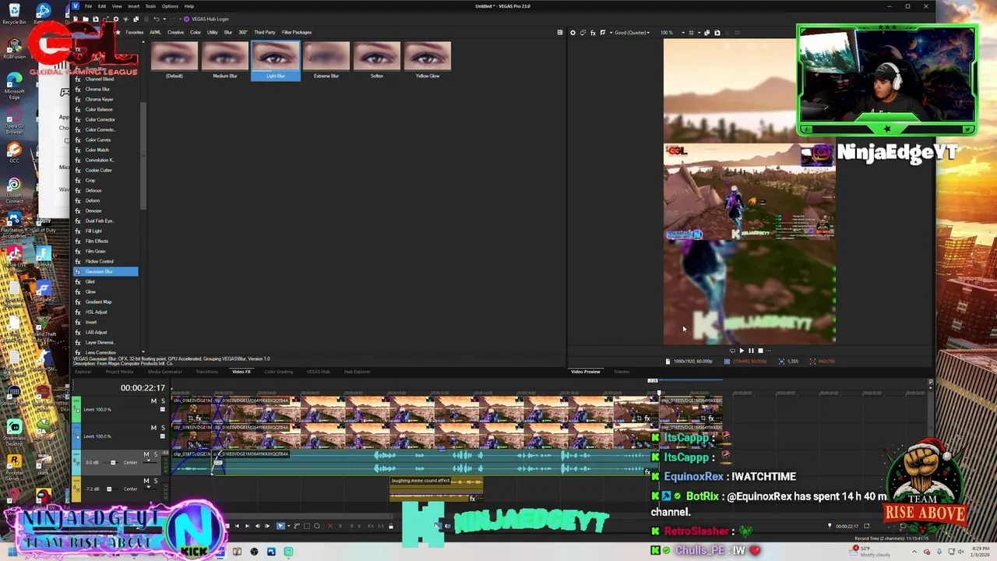Select the Normal Edit tool in timeline toolbar
Viewport: 997px width, 561px height.
pos(280,526)
